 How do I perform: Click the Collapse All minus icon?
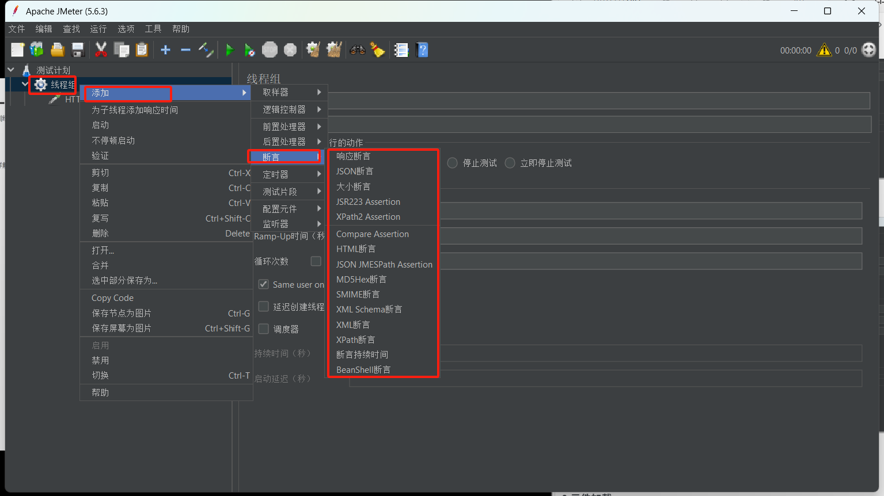[x=185, y=50]
